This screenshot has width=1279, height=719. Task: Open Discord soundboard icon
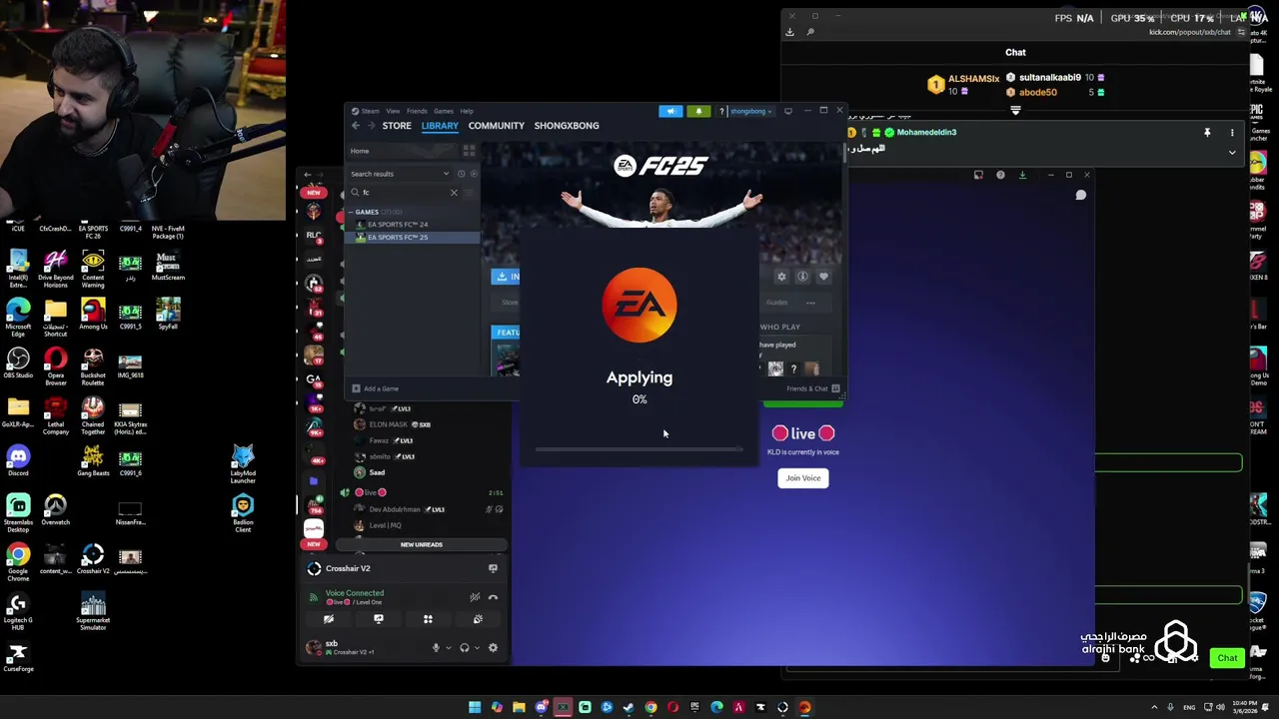click(x=478, y=620)
